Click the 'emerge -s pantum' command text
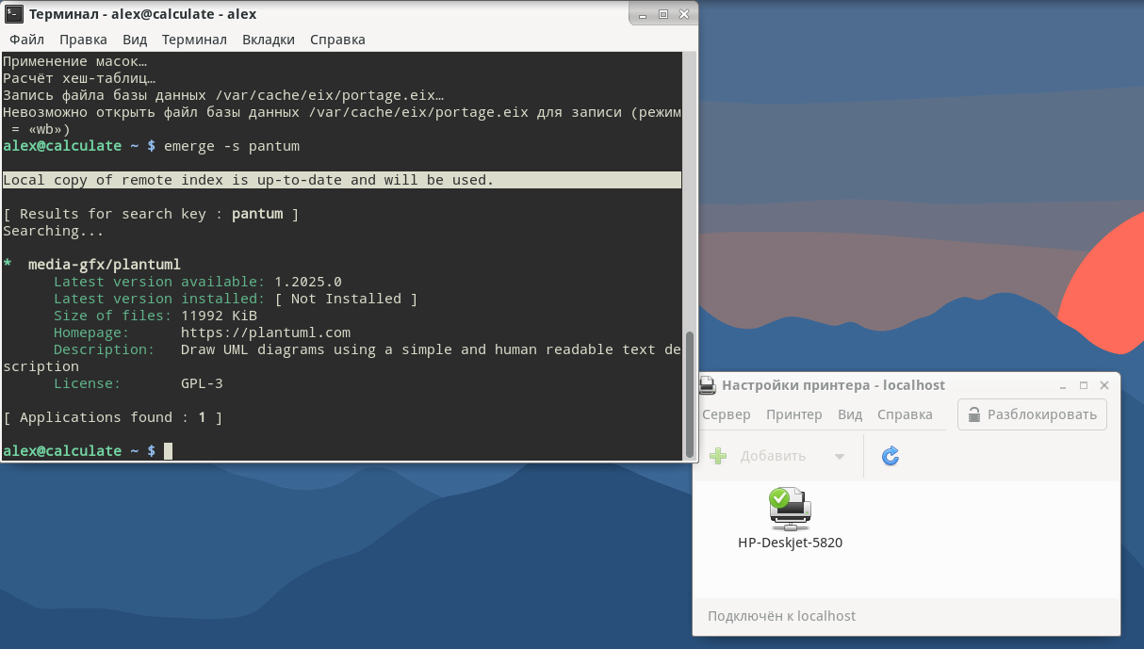This screenshot has width=1144, height=649. (x=232, y=146)
